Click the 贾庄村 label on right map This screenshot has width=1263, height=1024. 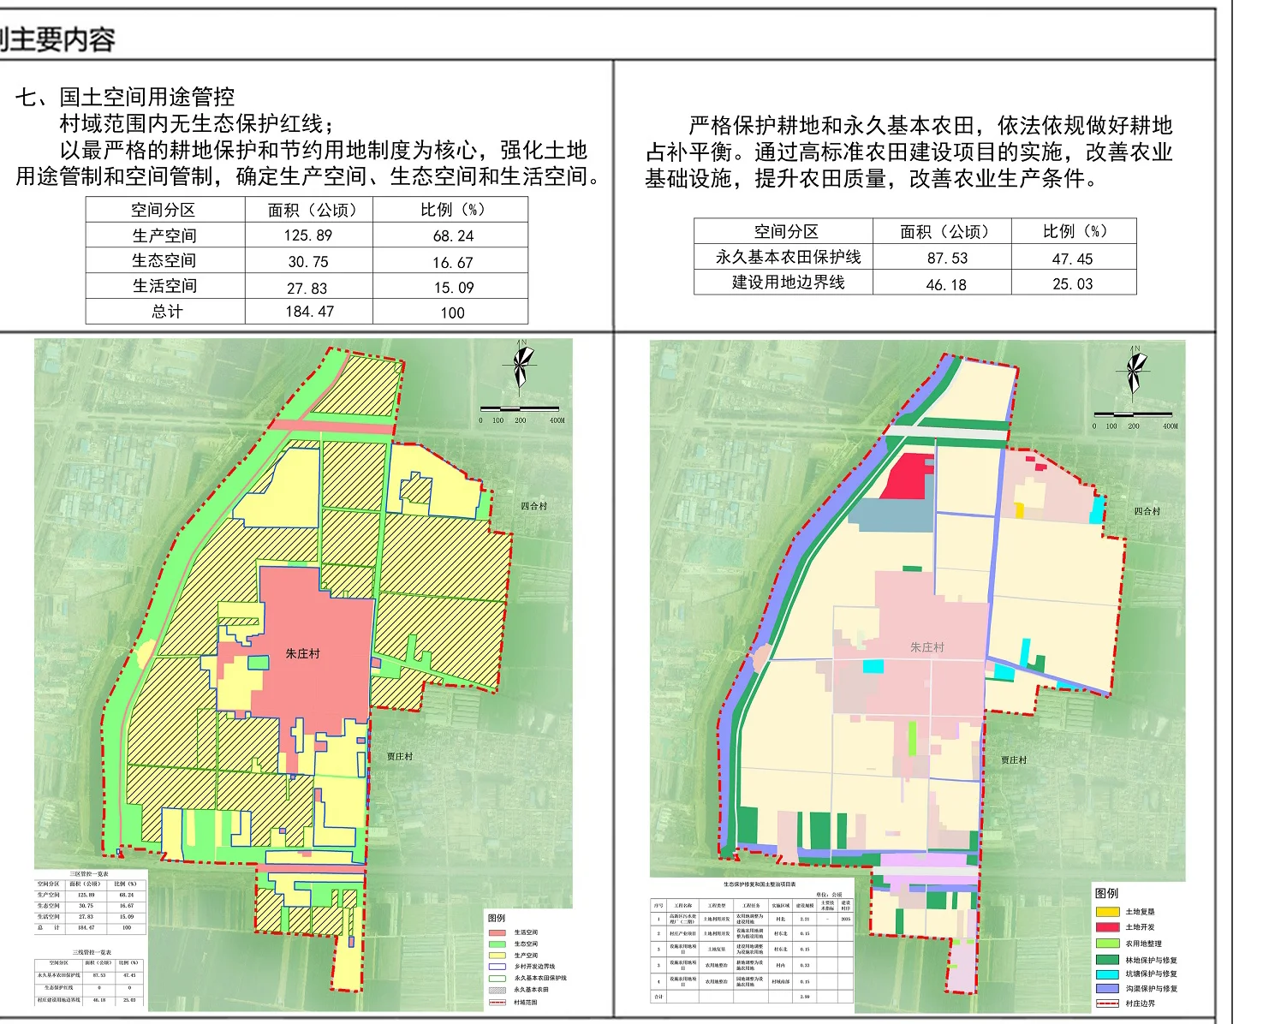coord(1014,759)
